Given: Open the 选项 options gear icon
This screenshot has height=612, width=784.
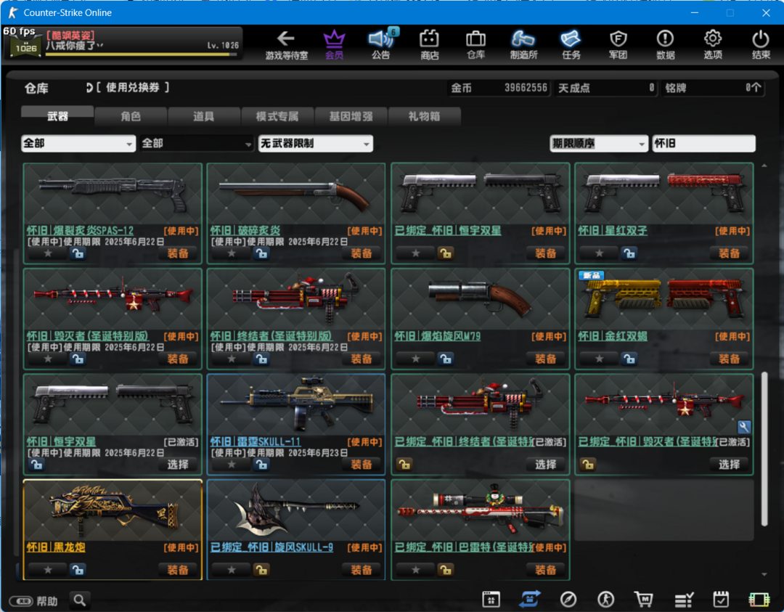Looking at the screenshot, I should point(713,44).
